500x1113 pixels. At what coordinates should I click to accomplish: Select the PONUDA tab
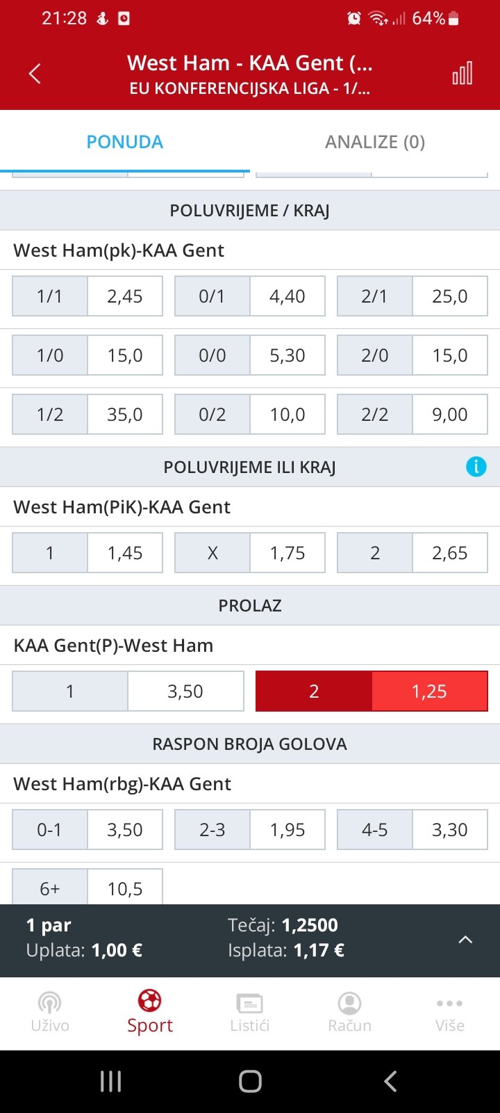coord(125,142)
